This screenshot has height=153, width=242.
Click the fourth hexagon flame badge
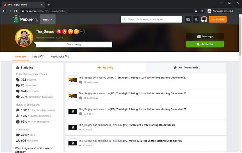pos(76,32)
